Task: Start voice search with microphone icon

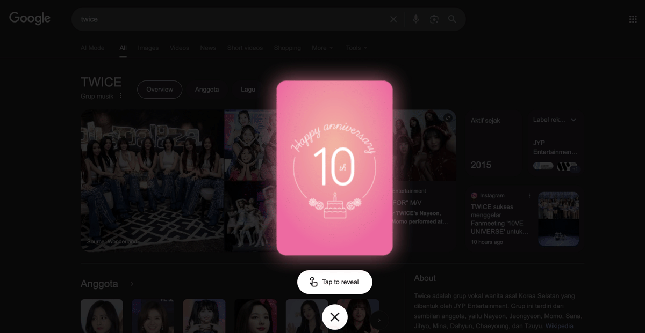Action: pyautogui.click(x=415, y=19)
